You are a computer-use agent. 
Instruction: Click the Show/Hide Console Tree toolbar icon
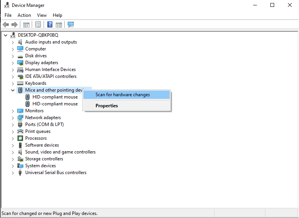click(x=26, y=25)
